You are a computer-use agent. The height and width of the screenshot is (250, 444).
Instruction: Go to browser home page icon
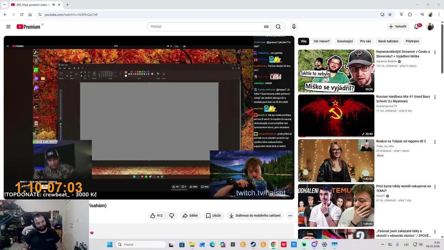tap(30, 15)
